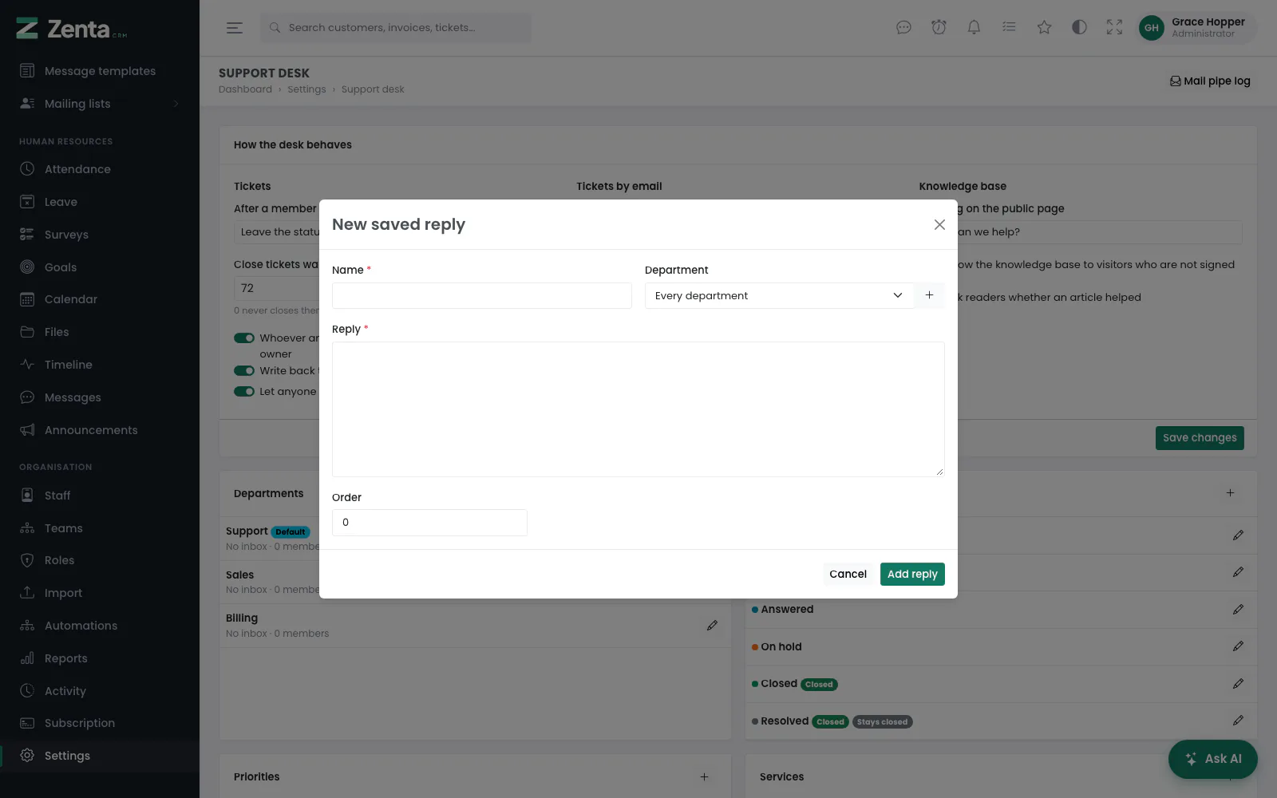The width and height of the screenshot is (1277, 798).
Task: Open the Every department dropdown
Action: coord(779,295)
